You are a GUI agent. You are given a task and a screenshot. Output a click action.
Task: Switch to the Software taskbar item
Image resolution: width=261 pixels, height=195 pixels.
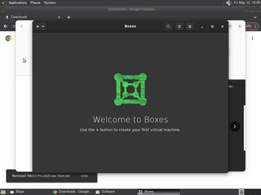(x=116, y=192)
